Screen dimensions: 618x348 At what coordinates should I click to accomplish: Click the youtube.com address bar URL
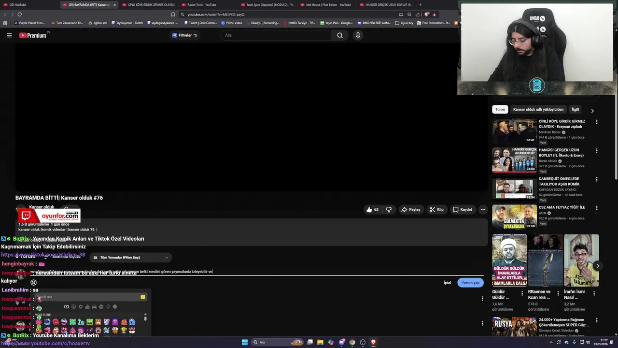(x=216, y=14)
